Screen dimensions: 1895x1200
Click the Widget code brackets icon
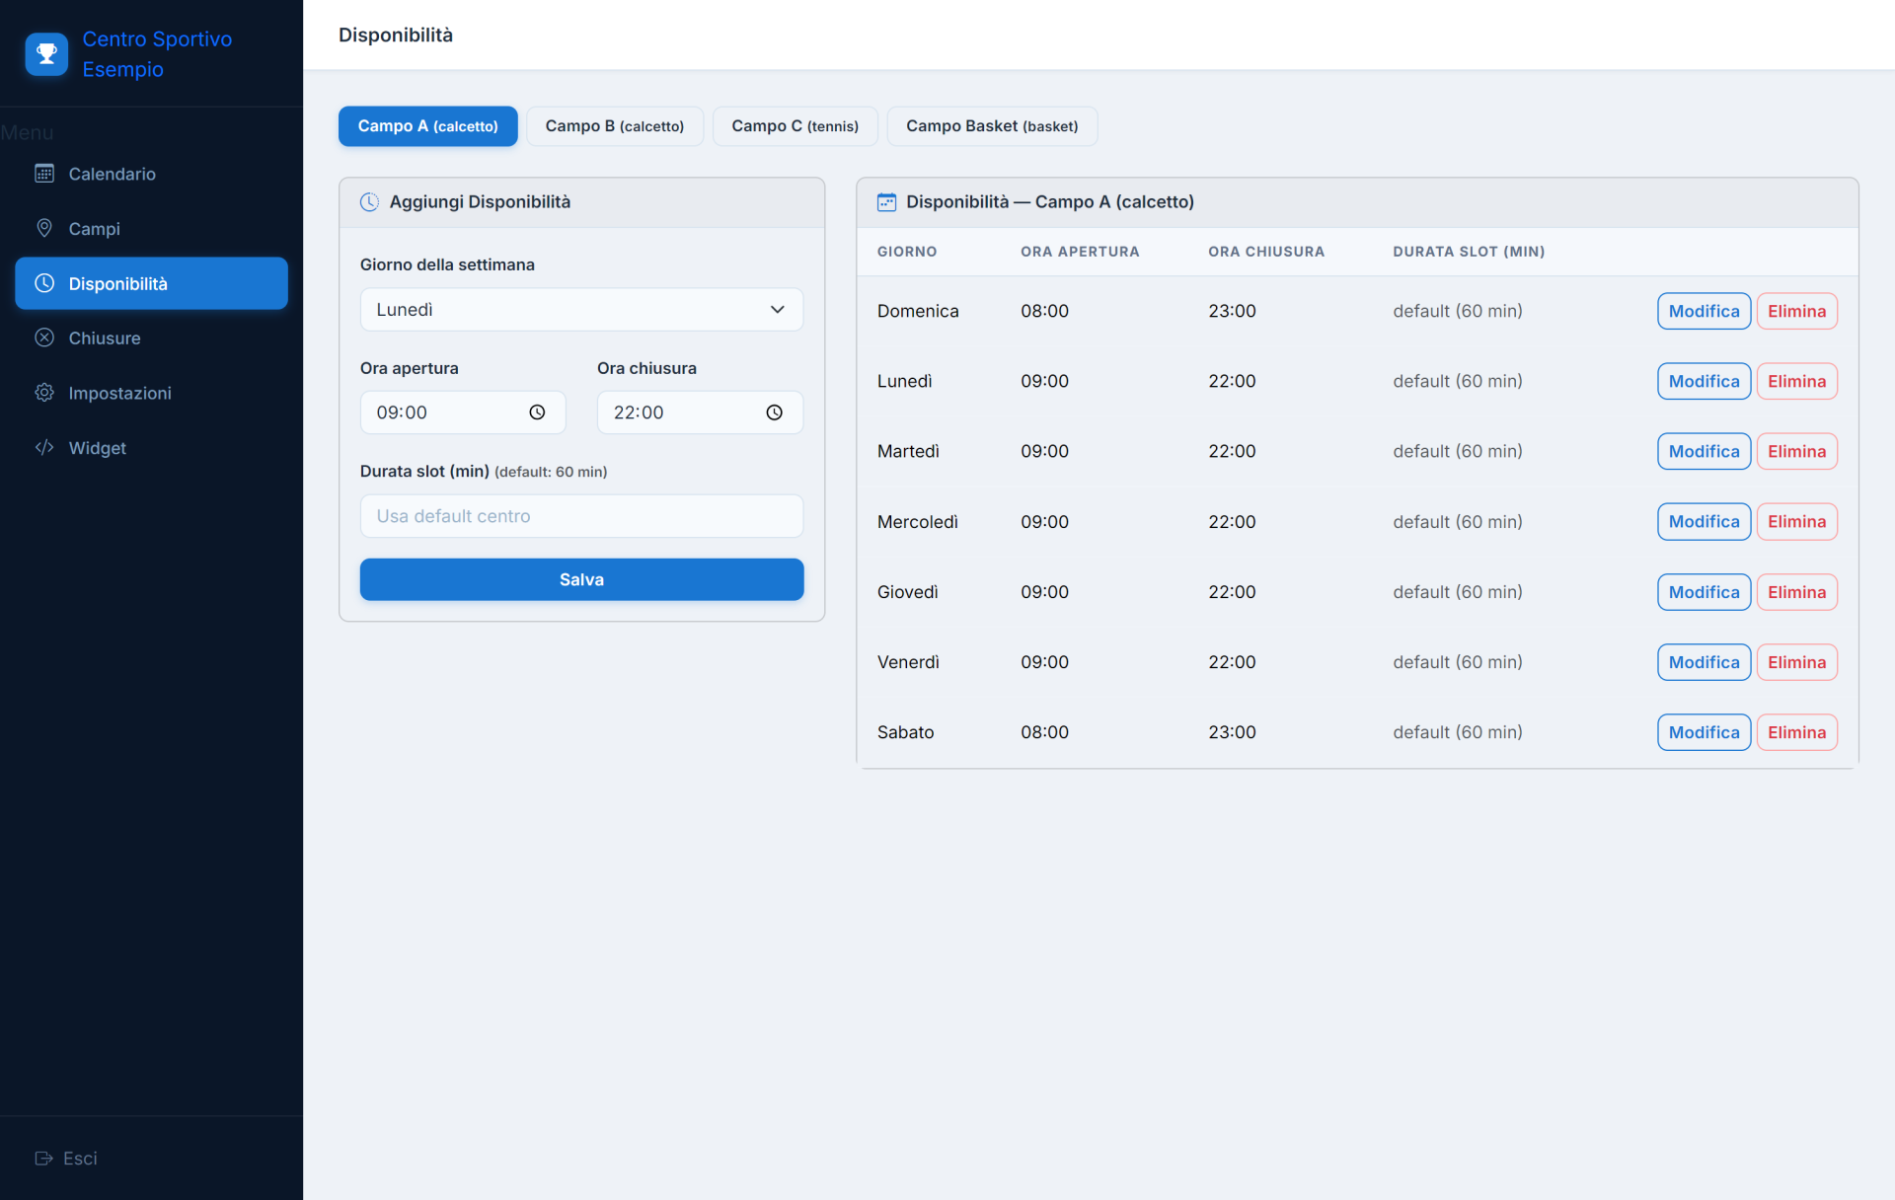click(44, 447)
